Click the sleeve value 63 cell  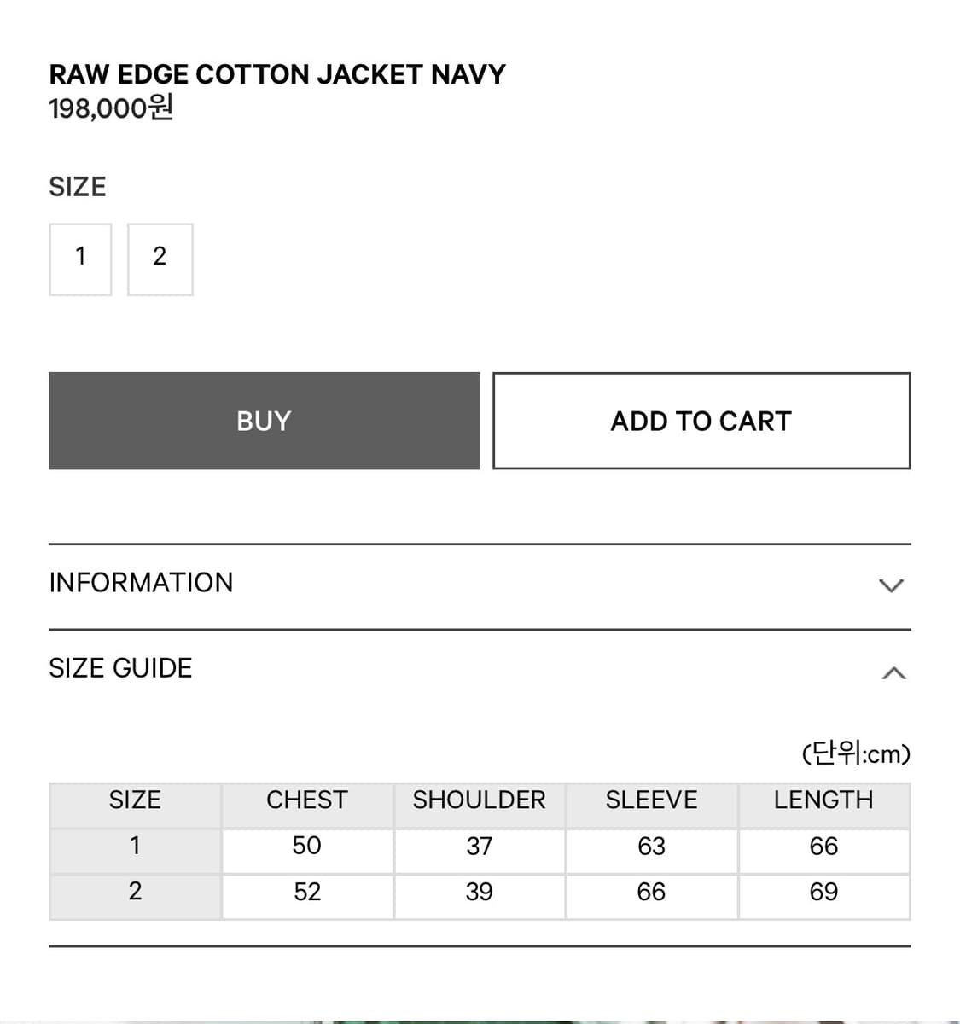(651, 847)
